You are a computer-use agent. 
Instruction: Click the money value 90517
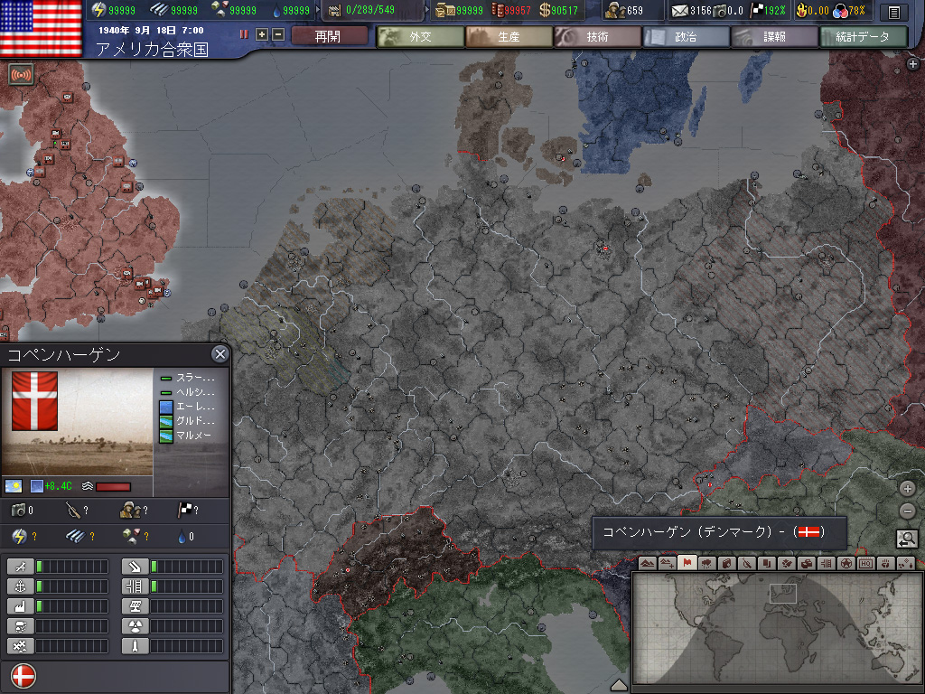point(564,11)
